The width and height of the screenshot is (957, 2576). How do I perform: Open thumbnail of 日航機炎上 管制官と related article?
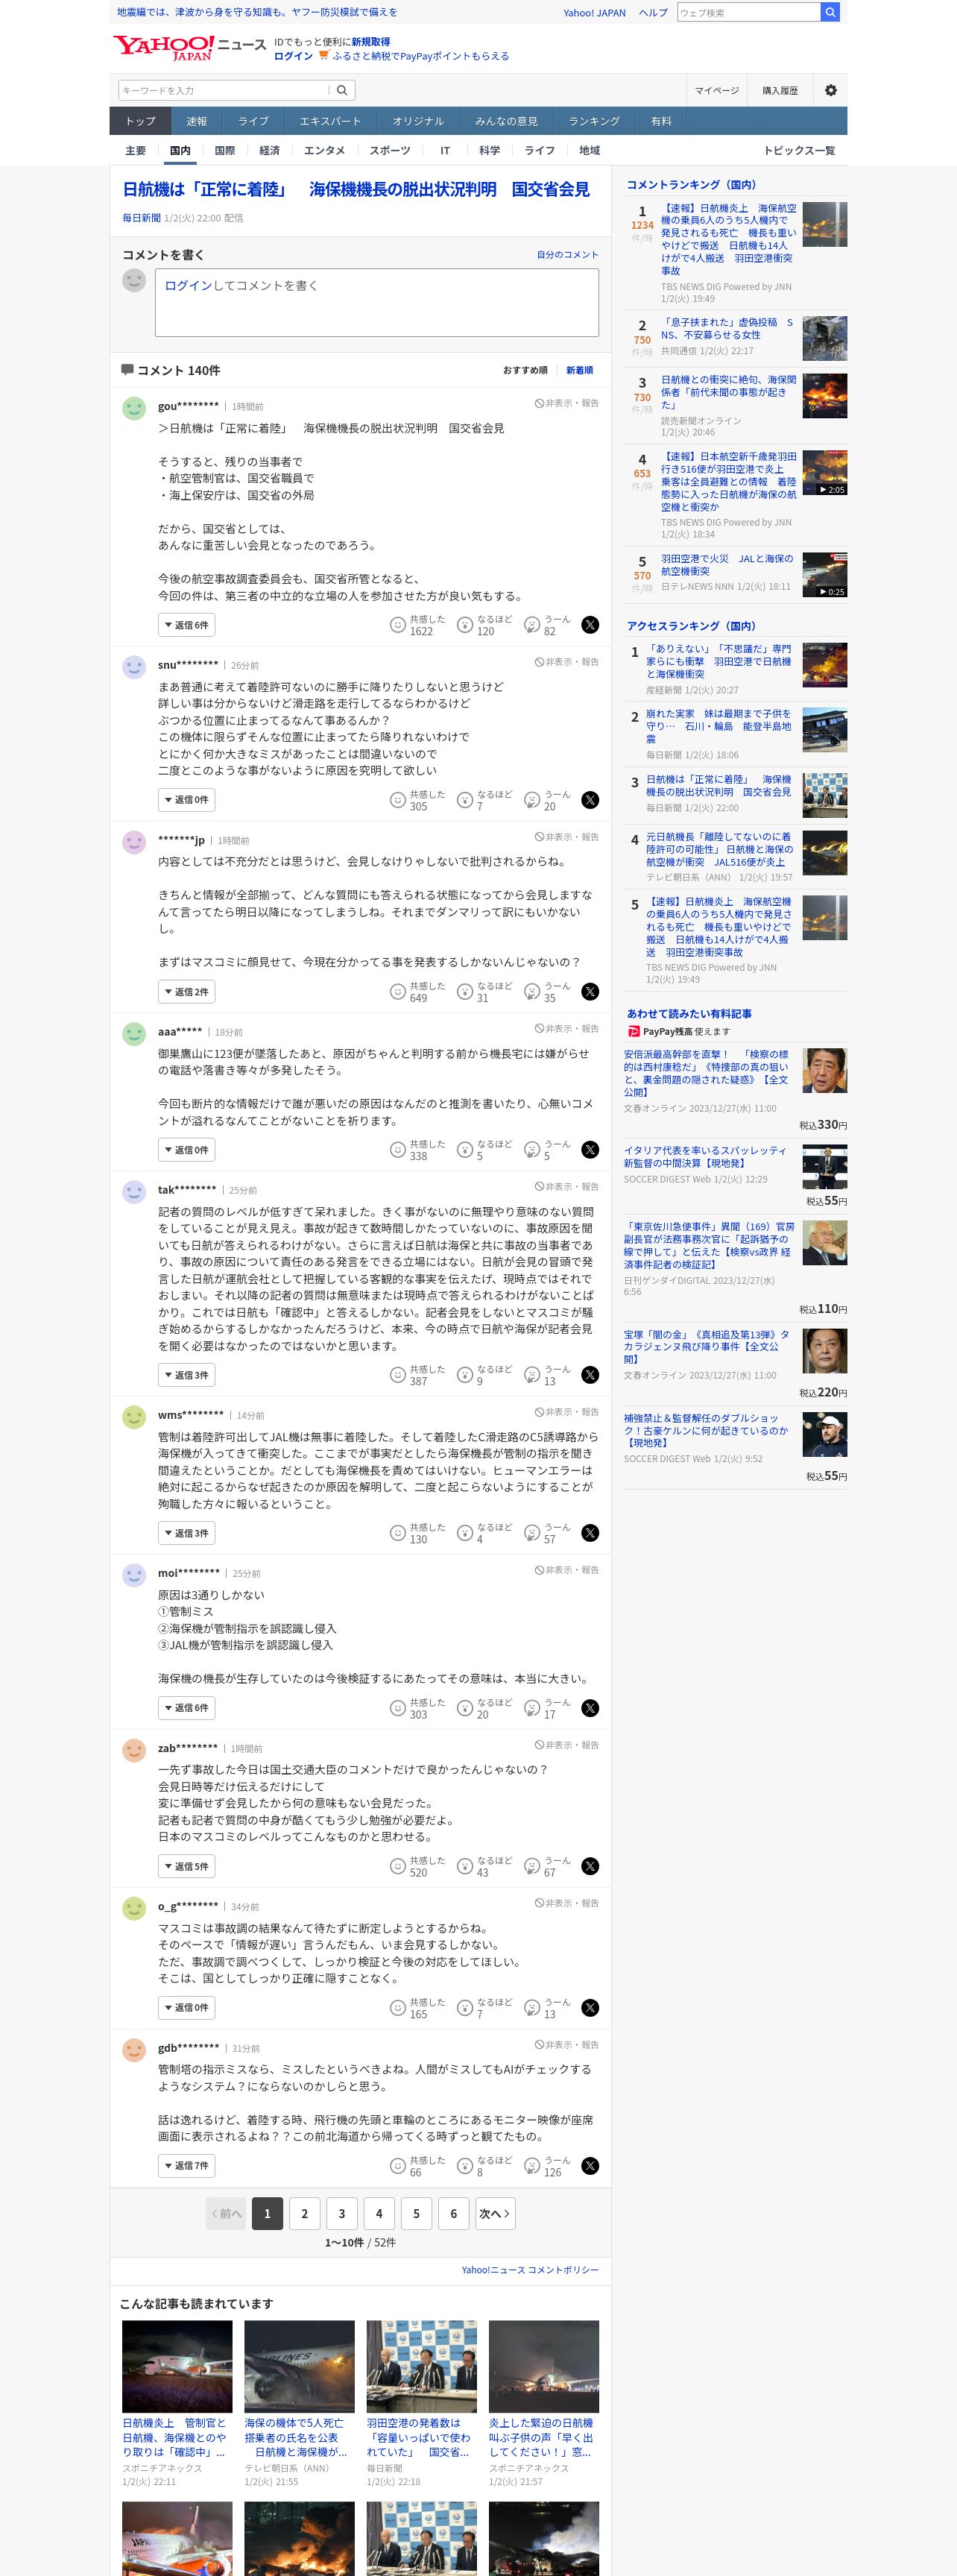click(x=177, y=2366)
